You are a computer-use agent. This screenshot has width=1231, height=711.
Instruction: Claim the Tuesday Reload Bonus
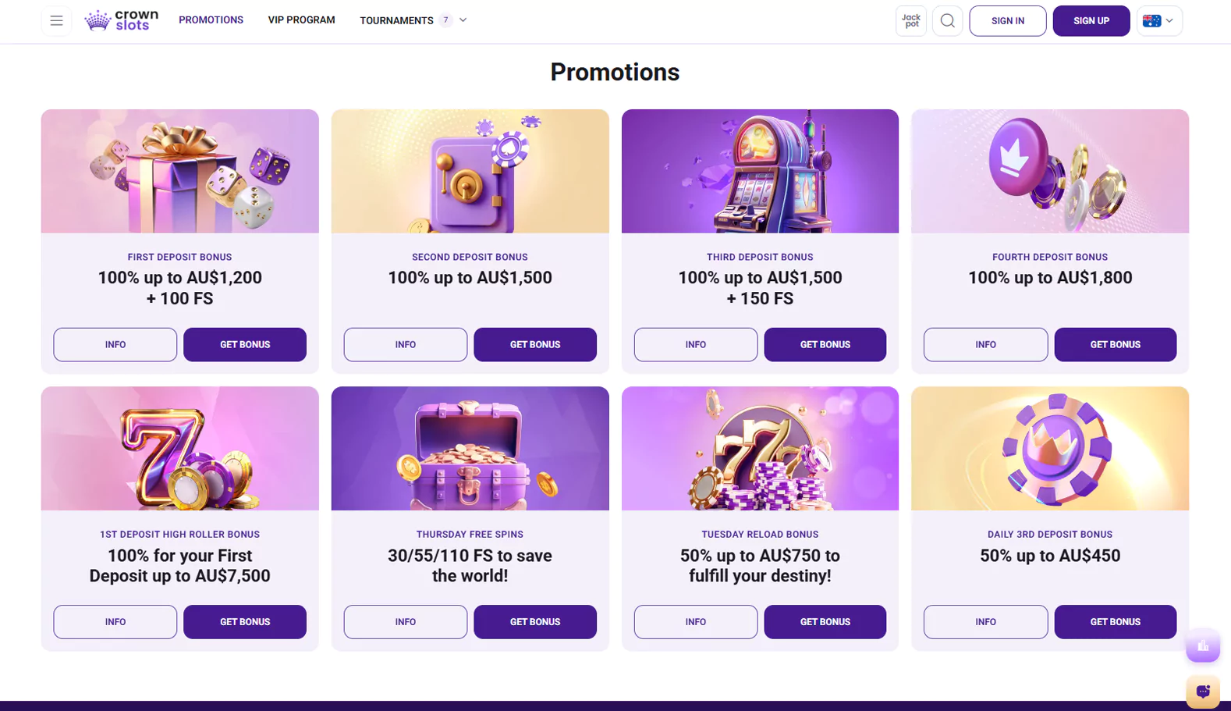pyautogui.click(x=825, y=622)
